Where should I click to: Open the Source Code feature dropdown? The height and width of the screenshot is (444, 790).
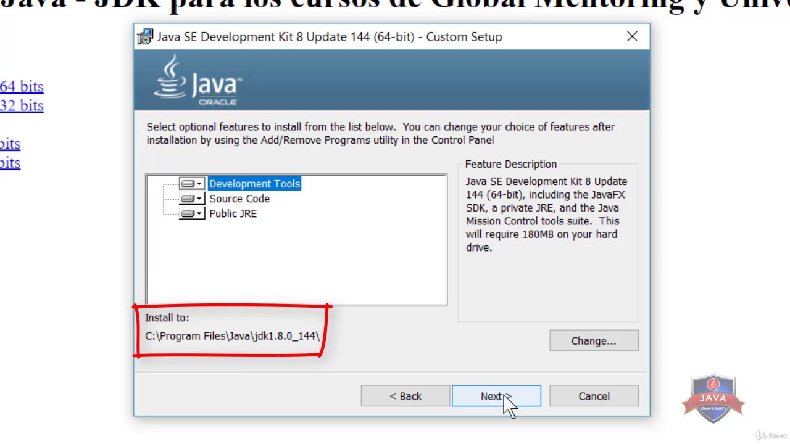click(192, 199)
